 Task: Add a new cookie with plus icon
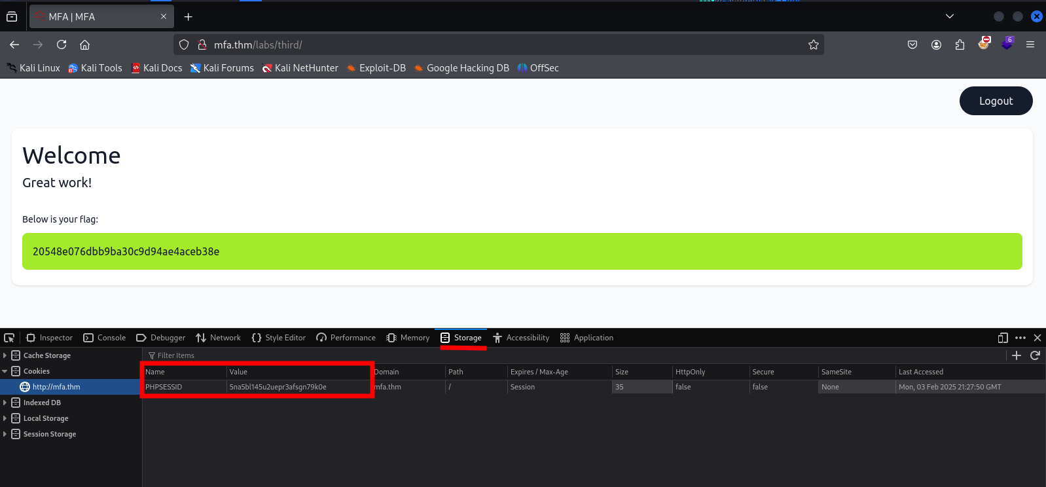click(1017, 355)
